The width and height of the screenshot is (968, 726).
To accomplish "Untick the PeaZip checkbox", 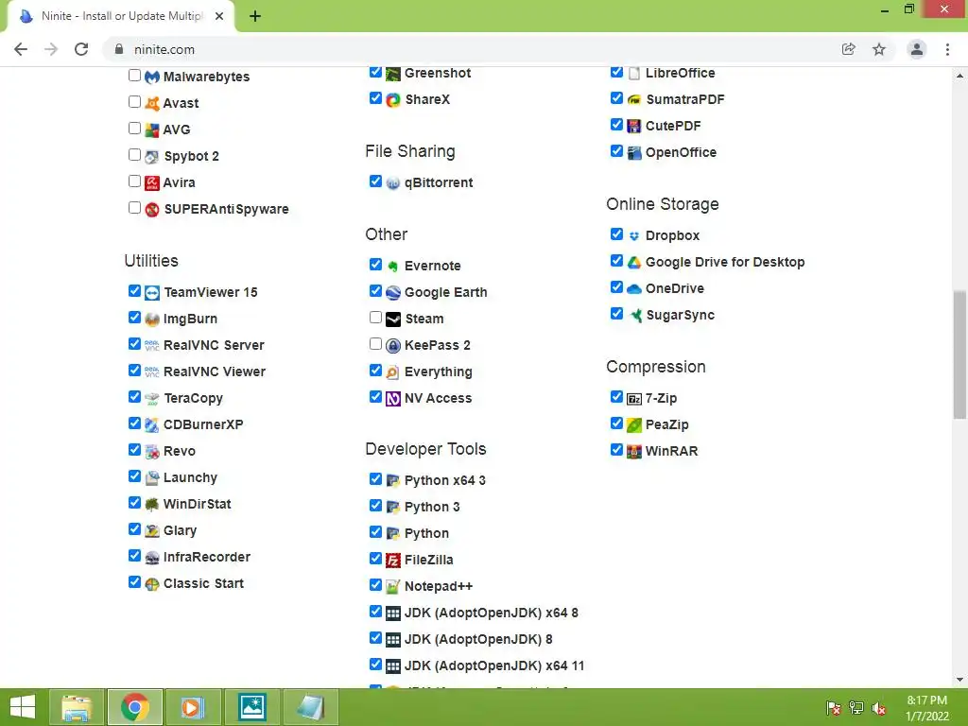I will point(616,423).
